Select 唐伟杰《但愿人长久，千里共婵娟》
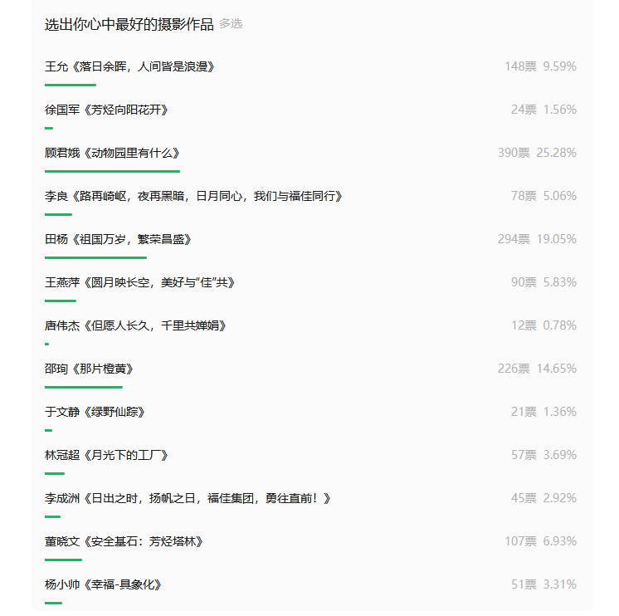 (135, 325)
